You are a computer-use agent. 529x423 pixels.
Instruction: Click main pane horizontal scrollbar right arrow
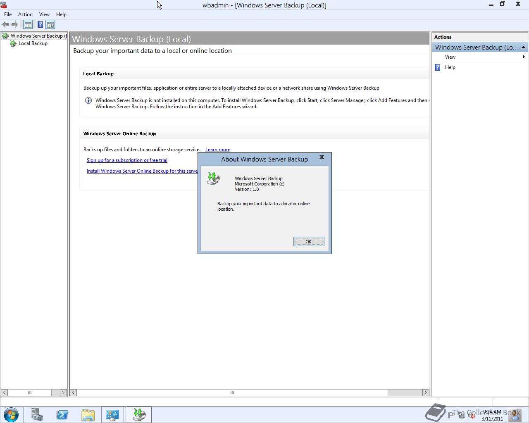(425, 392)
